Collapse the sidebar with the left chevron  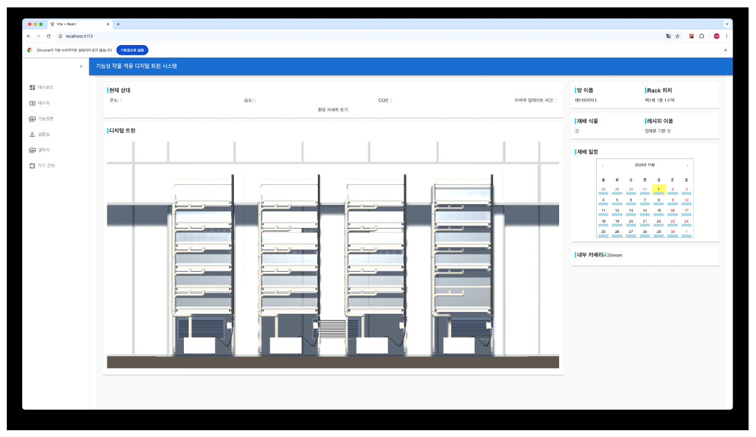point(81,66)
